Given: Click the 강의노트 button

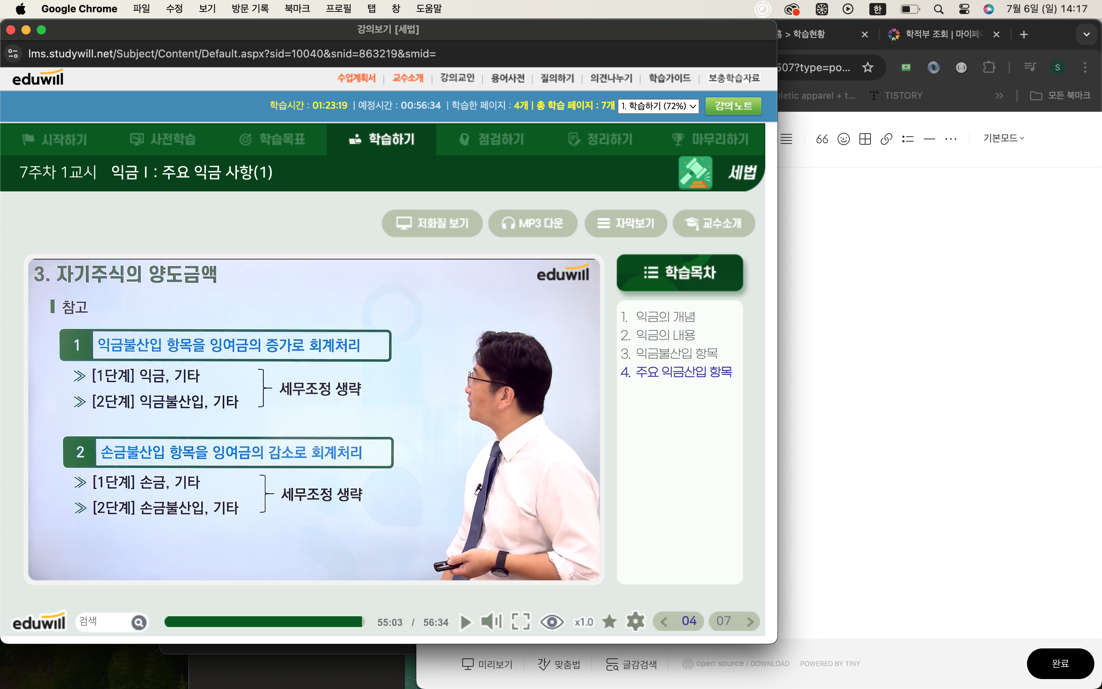Looking at the screenshot, I should pyautogui.click(x=733, y=106).
